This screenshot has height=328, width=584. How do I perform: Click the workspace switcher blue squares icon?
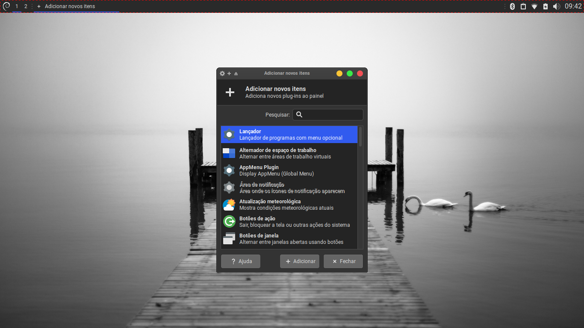point(229,153)
